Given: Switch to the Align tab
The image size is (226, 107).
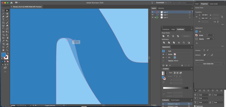Looking at the screenshot, I should (x=173, y=29).
